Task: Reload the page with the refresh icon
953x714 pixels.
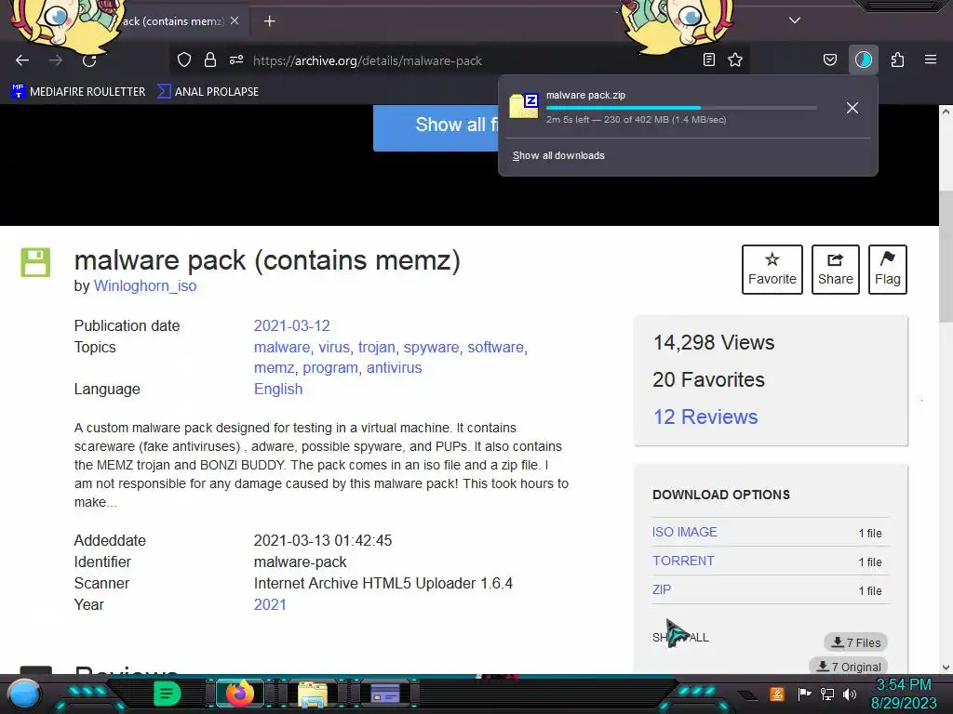Action: pos(90,60)
